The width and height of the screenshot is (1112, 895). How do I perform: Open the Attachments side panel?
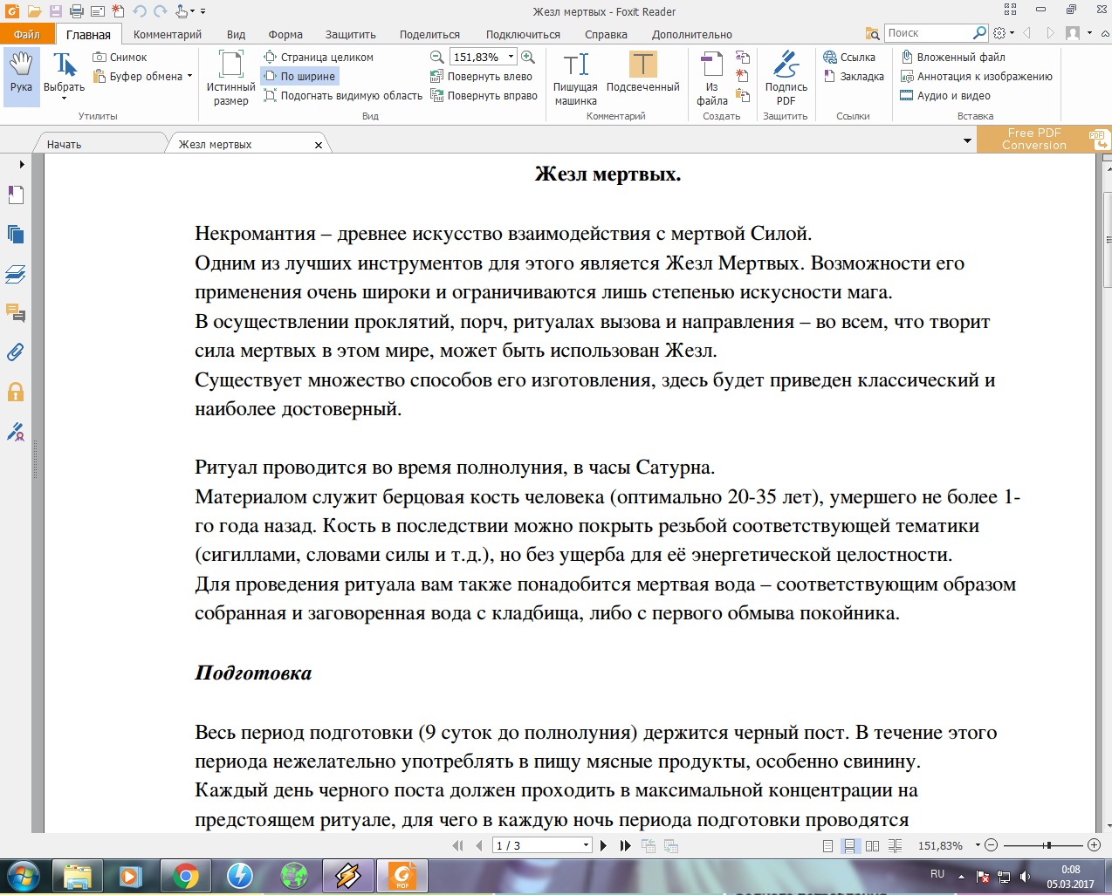tap(16, 352)
